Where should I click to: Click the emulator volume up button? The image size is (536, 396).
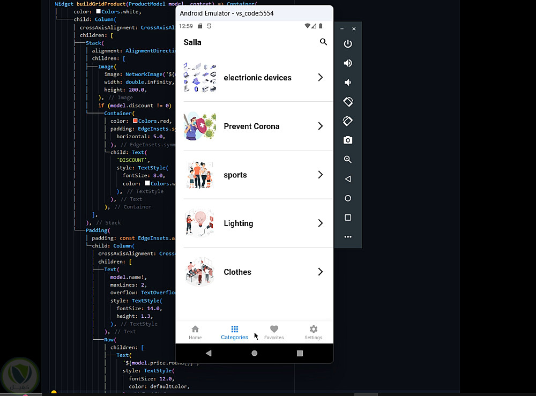pyautogui.click(x=348, y=63)
